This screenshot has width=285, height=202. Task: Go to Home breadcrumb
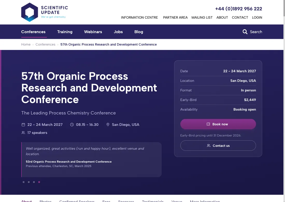[x=26, y=45]
